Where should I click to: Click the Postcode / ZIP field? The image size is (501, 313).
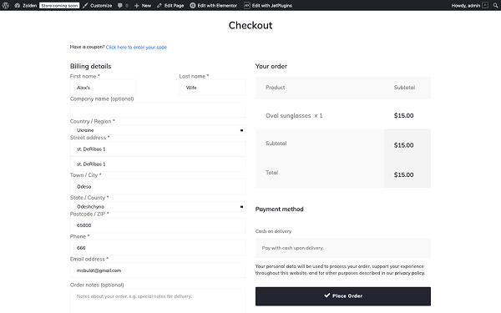pos(158,225)
